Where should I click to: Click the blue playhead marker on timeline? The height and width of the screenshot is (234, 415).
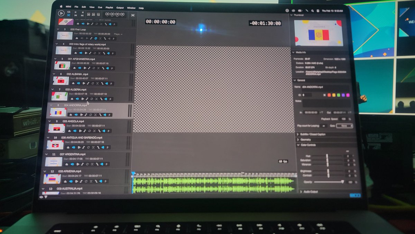click(x=133, y=174)
